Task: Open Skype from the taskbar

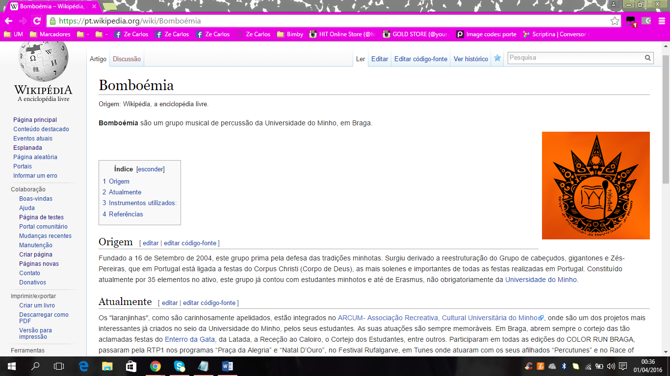Action: pyautogui.click(x=179, y=366)
